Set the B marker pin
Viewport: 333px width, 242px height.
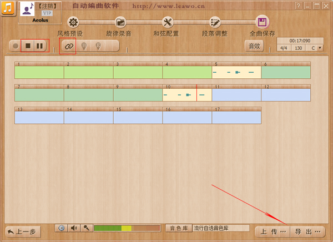click(84, 46)
